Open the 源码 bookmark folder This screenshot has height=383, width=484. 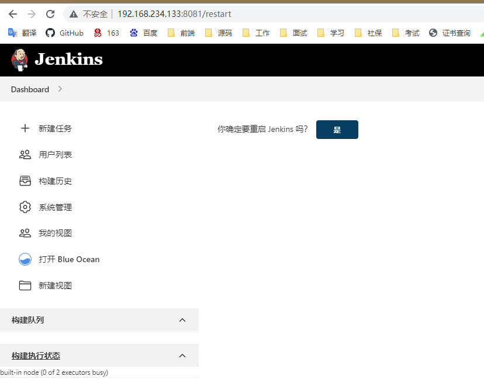point(219,33)
